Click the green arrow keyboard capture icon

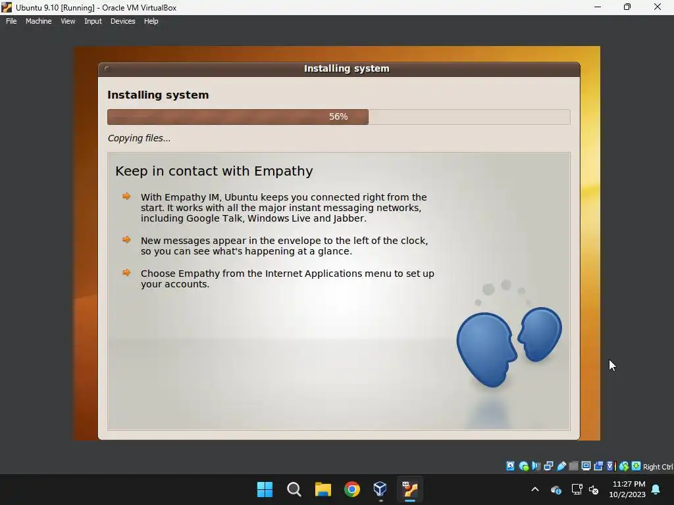[x=636, y=466]
